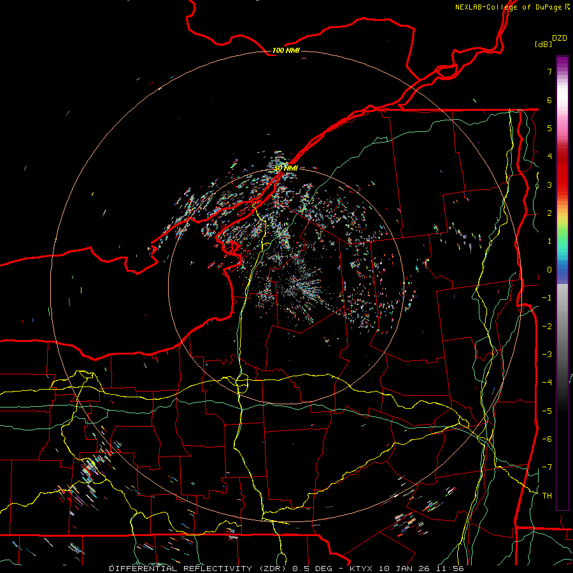Click the 10 JAN 26 11:56 timestamp
Screen dimensions: 573x573
[421, 569]
